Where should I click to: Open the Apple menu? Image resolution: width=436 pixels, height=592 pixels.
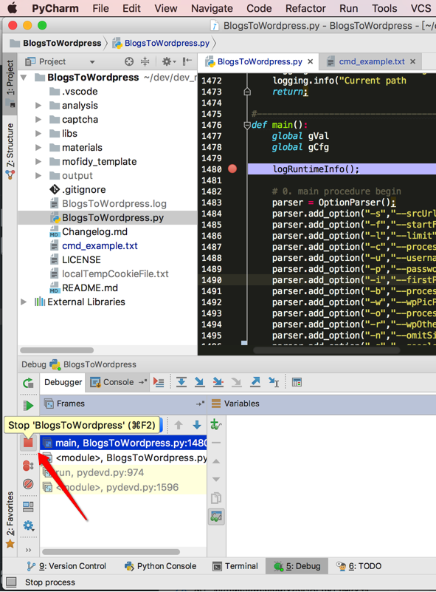(x=12, y=8)
